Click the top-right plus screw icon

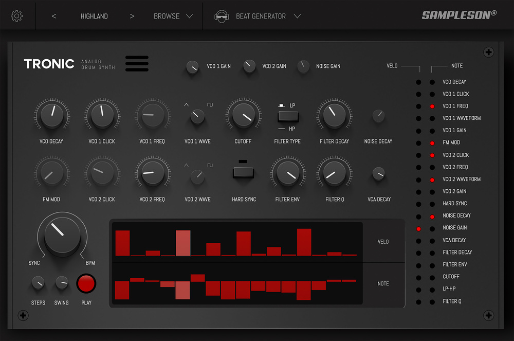[x=488, y=52]
